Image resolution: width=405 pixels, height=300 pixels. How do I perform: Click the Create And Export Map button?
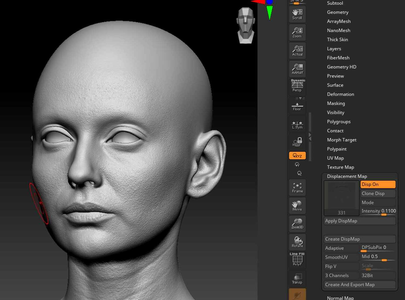pyautogui.click(x=359, y=284)
